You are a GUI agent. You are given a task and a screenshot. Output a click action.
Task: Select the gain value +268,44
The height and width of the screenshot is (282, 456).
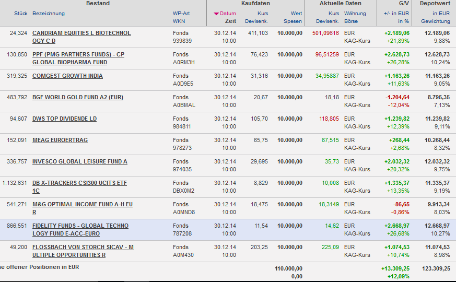click(399, 140)
